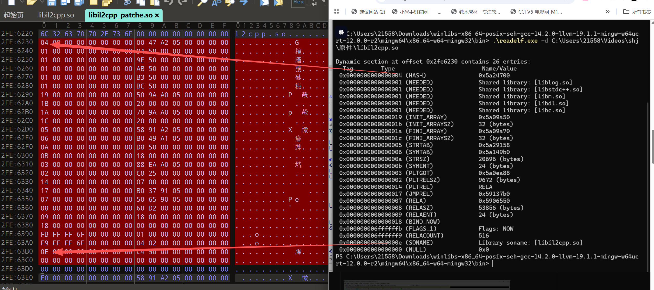Switch to the libil2cpp.so tab
The width and height of the screenshot is (654, 290).
56,15
